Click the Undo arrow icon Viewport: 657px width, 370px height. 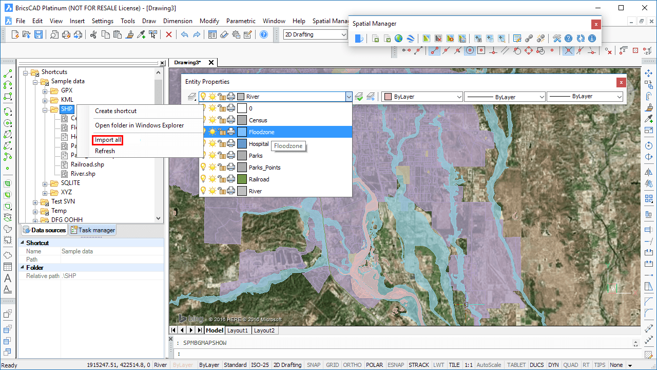click(x=184, y=34)
